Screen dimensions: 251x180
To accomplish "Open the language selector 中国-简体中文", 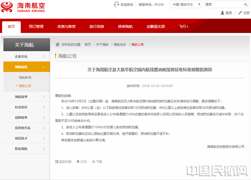I will [x=186, y=5].
